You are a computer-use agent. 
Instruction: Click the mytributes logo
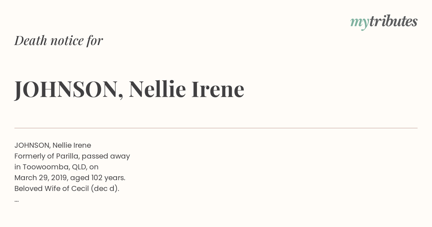pos(384,22)
